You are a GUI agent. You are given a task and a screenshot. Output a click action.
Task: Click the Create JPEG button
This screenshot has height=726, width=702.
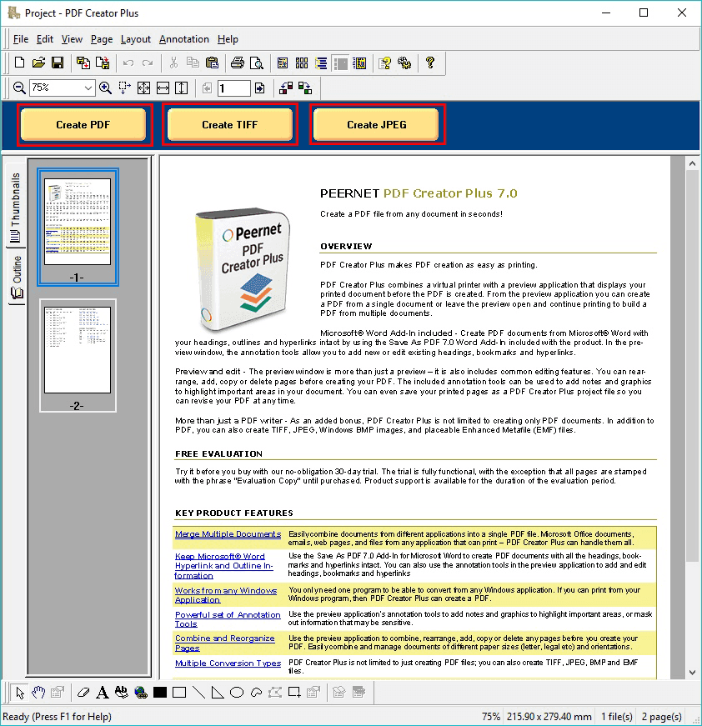[377, 124]
